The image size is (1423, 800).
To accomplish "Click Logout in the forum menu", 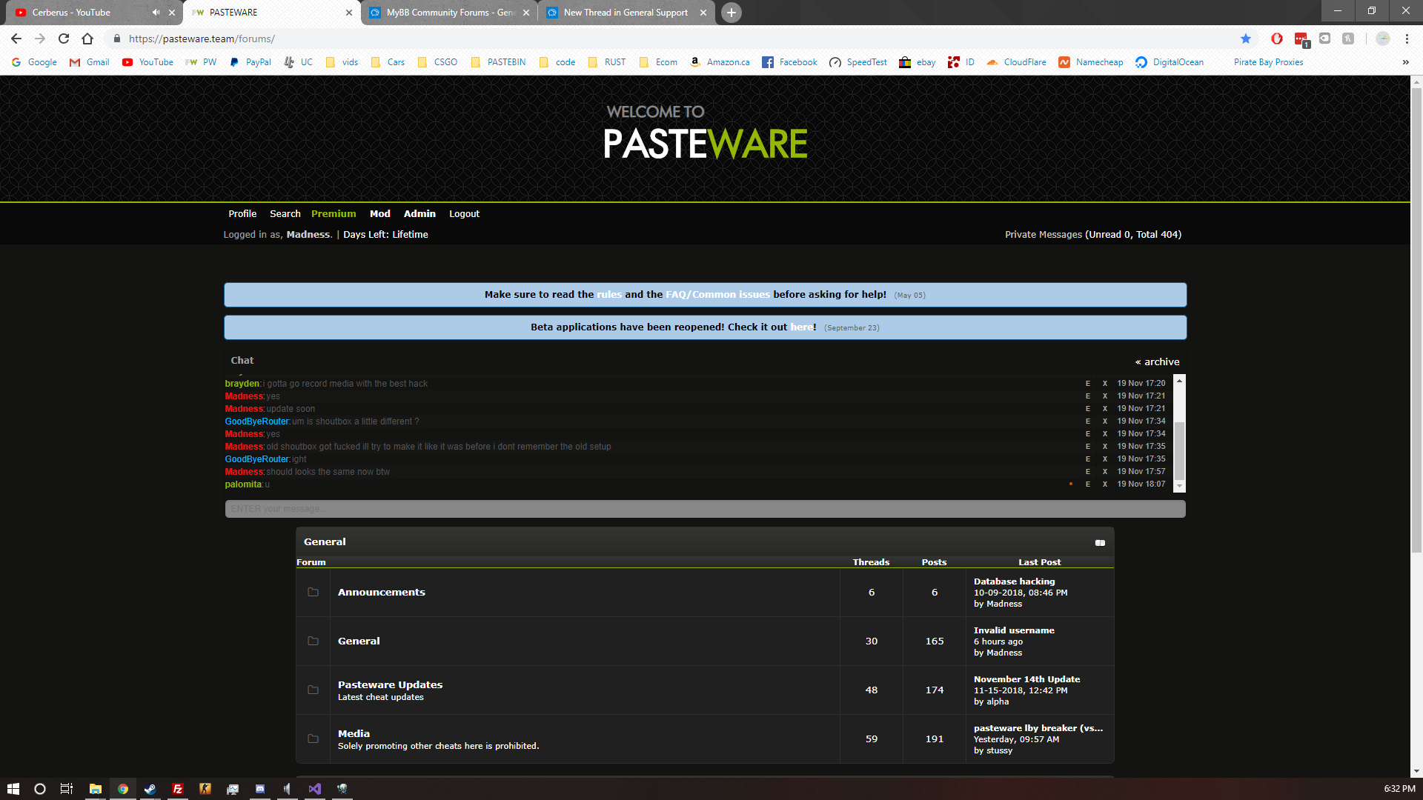I will click(464, 213).
